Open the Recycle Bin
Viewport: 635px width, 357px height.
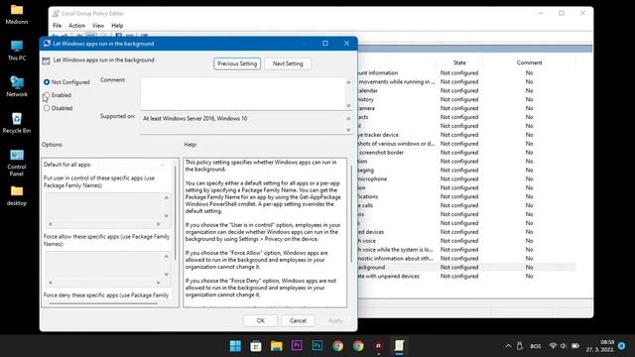(x=17, y=123)
